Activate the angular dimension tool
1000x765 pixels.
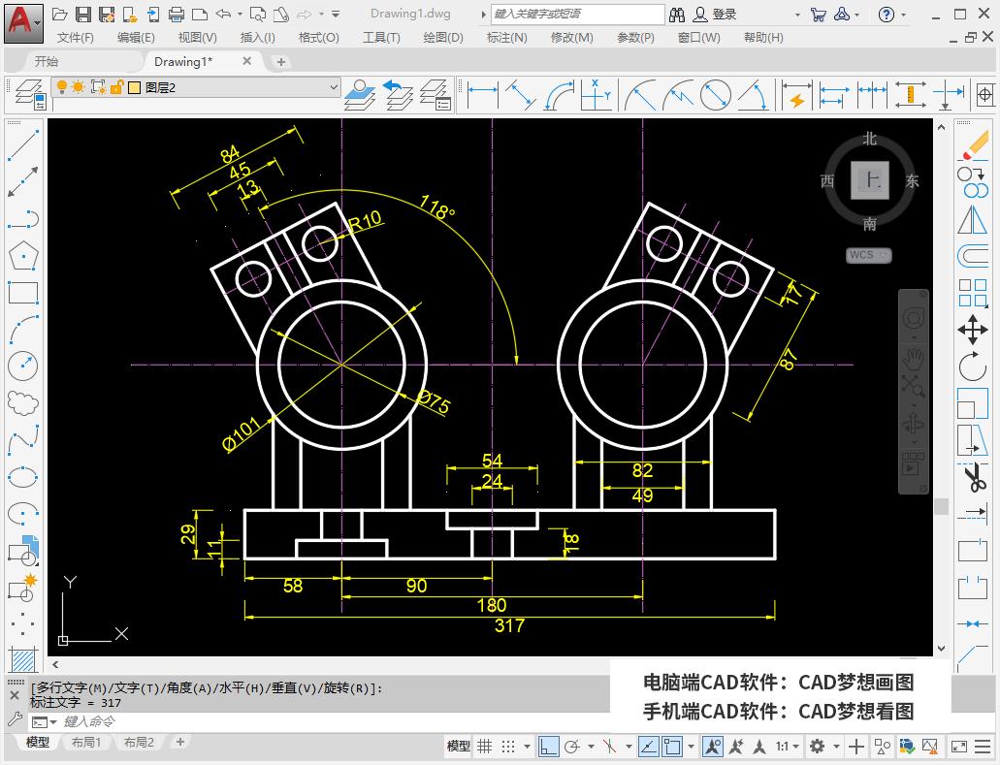(754, 97)
